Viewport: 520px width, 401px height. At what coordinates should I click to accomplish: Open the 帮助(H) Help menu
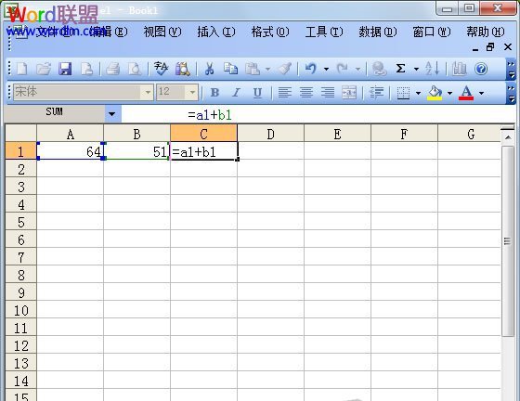coord(486,32)
